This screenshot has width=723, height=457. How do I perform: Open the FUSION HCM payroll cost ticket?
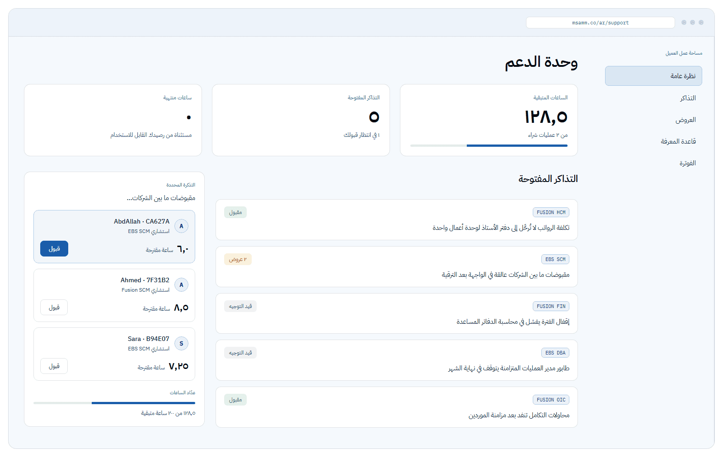tap(397, 220)
